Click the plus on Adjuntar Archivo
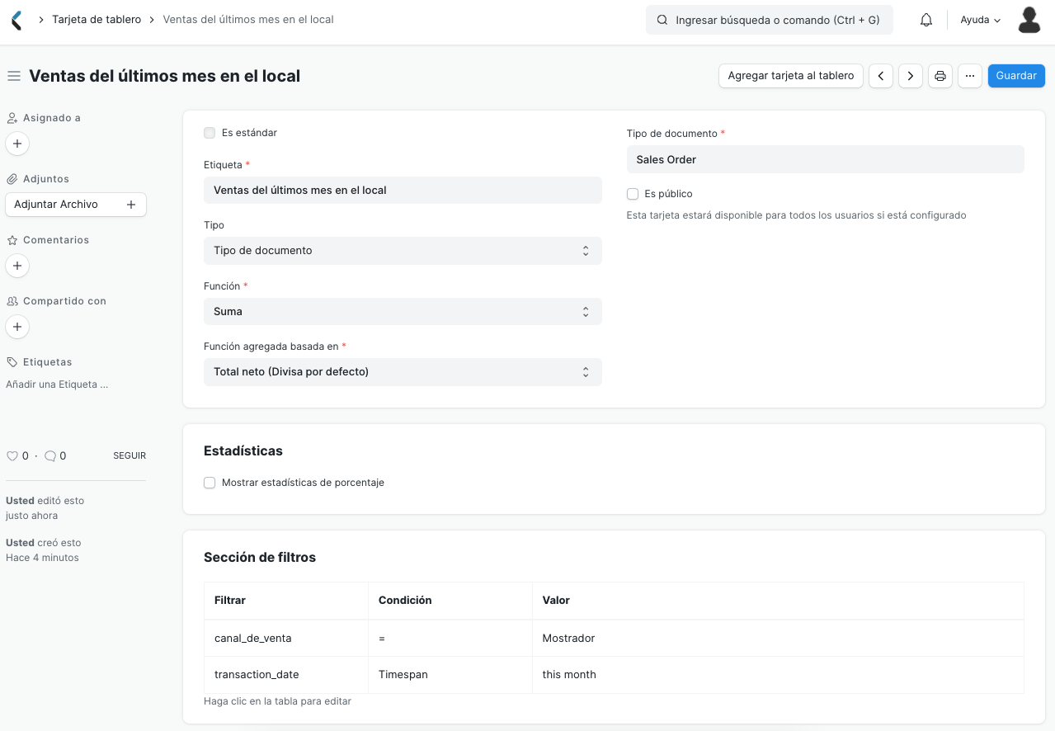 click(x=130, y=205)
